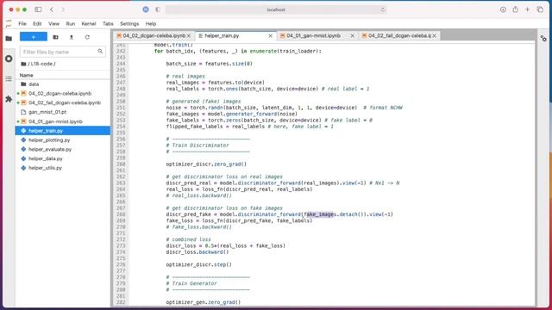552x310 pixels.
Task: Click the browser share icon
Action: (x=516, y=9)
